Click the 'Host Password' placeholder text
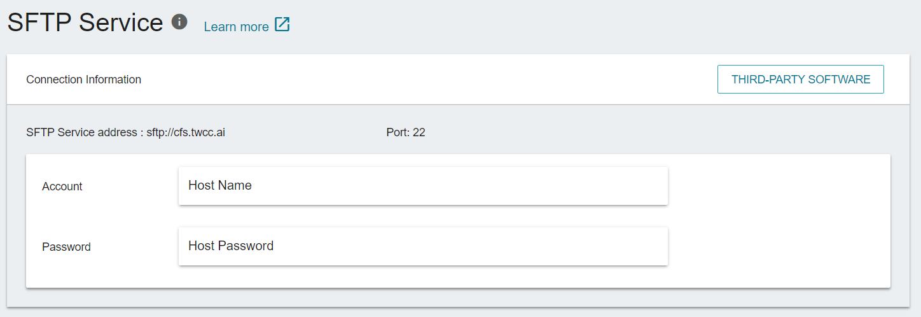921x317 pixels. [231, 246]
